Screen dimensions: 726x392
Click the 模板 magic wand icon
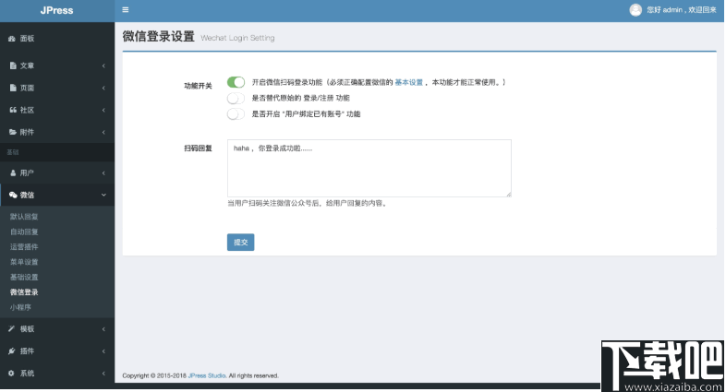(x=12, y=328)
